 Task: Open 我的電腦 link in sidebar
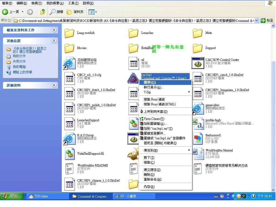click(x=19, y=67)
